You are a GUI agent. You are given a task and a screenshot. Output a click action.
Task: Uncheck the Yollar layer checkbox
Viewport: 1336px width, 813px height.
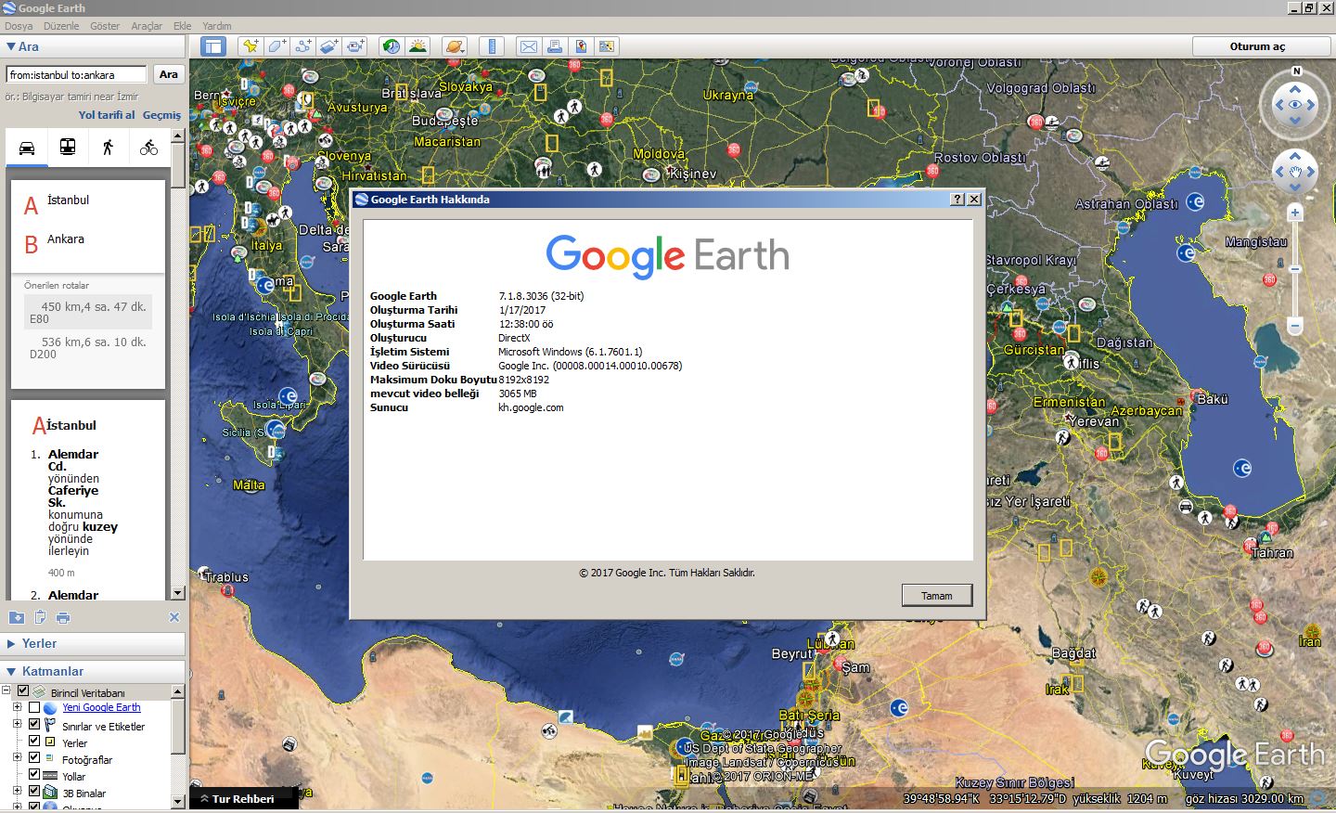(x=34, y=774)
